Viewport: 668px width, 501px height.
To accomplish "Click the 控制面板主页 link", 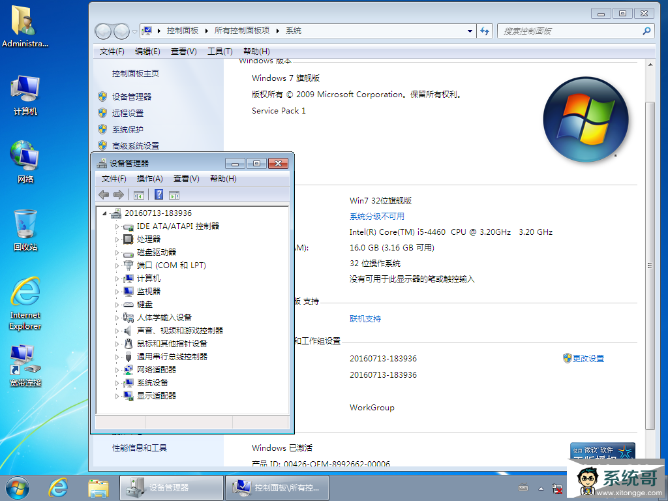I will click(136, 74).
